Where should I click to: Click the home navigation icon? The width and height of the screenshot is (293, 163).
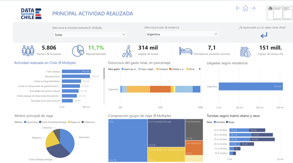click(245, 8)
